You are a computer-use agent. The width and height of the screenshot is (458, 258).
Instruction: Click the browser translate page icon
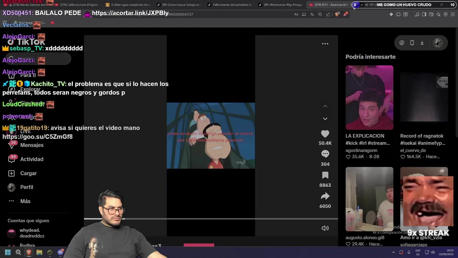(x=312, y=14)
